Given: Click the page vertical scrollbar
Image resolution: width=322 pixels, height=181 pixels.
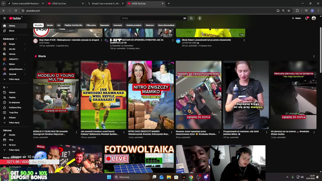Looking at the screenshot, I should tap(320, 50).
